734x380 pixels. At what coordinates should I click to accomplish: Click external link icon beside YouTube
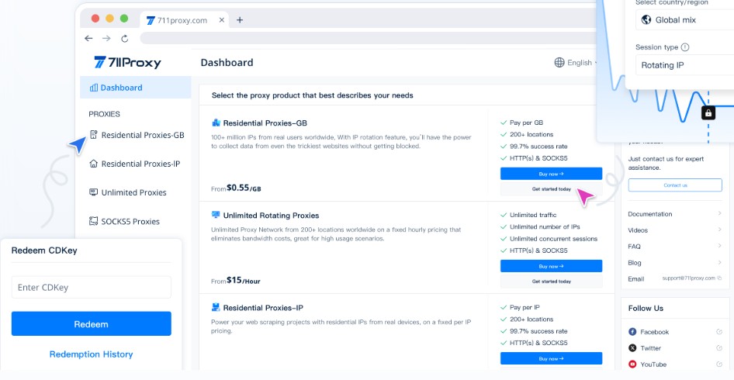[719, 364]
